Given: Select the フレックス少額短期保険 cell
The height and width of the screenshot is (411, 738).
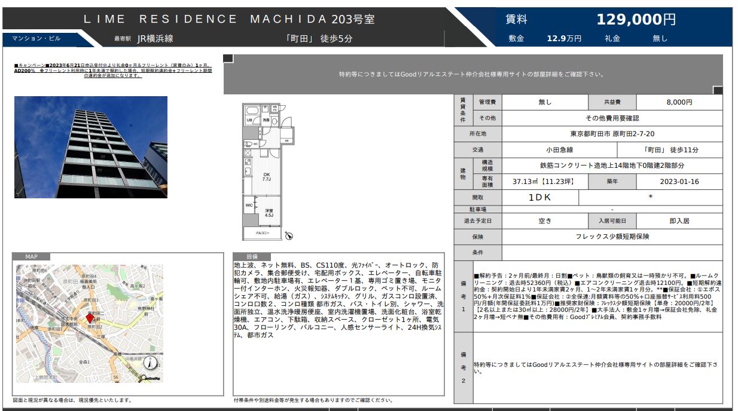Looking at the screenshot, I should tap(612, 237).
